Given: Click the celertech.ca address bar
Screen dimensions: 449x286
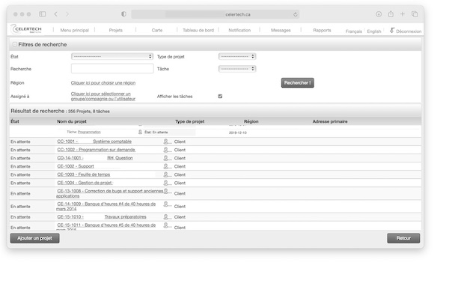Looking at the screenshot, I should click(x=216, y=14).
